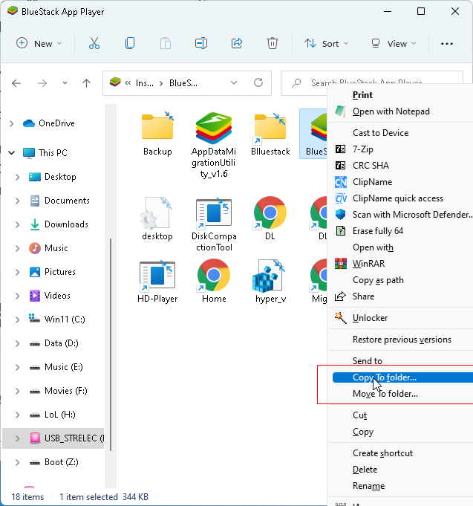Open the 7-Zip submenu

pyautogui.click(x=362, y=149)
